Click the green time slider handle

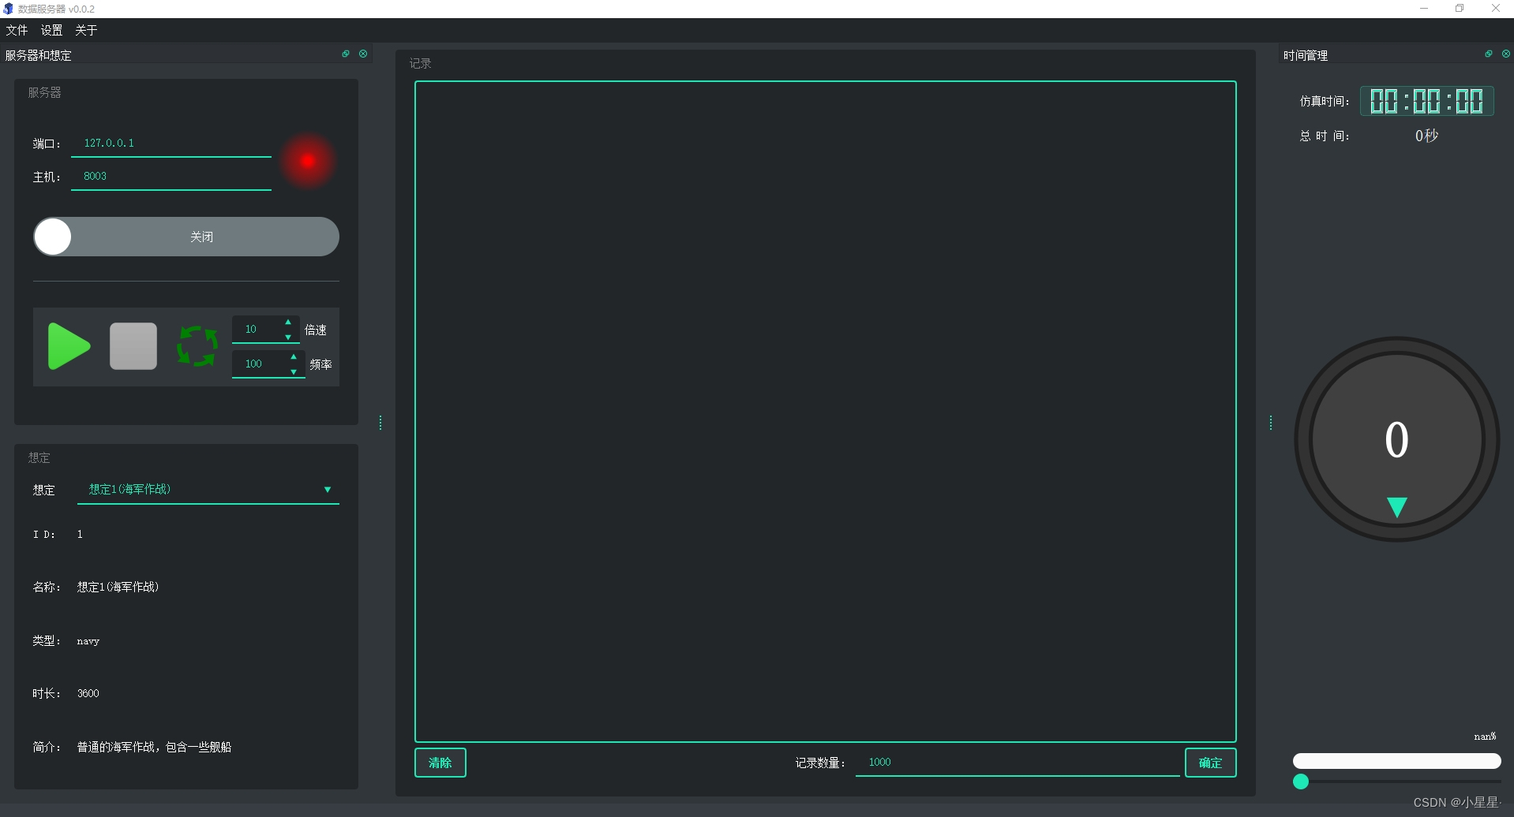(1301, 782)
